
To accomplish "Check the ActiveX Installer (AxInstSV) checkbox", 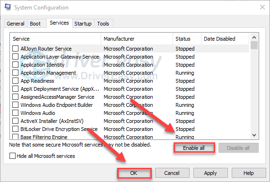I will 15,121.
